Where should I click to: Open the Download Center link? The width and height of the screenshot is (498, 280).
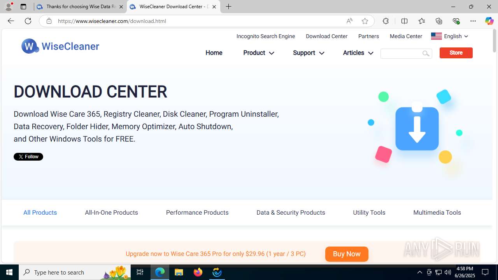(326, 36)
